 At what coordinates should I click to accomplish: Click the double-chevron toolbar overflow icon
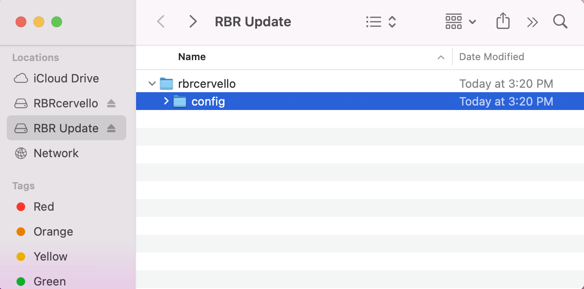532,22
